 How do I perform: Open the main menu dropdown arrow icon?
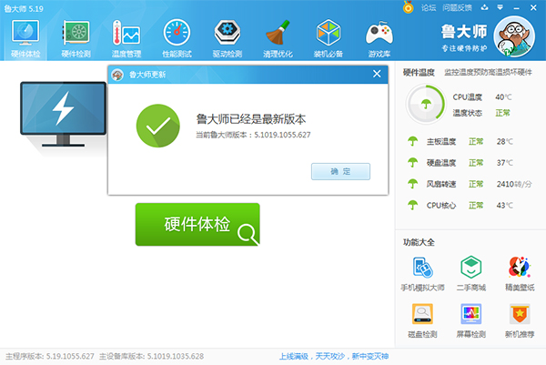(500, 7)
